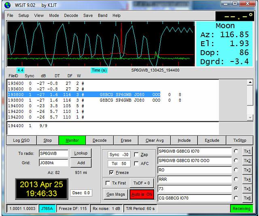Screen dimensions: 259x216
Task: Select radio button for SP6GWB G8BCG IO70 message
Action: pyautogui.click(x=236, y=151)
